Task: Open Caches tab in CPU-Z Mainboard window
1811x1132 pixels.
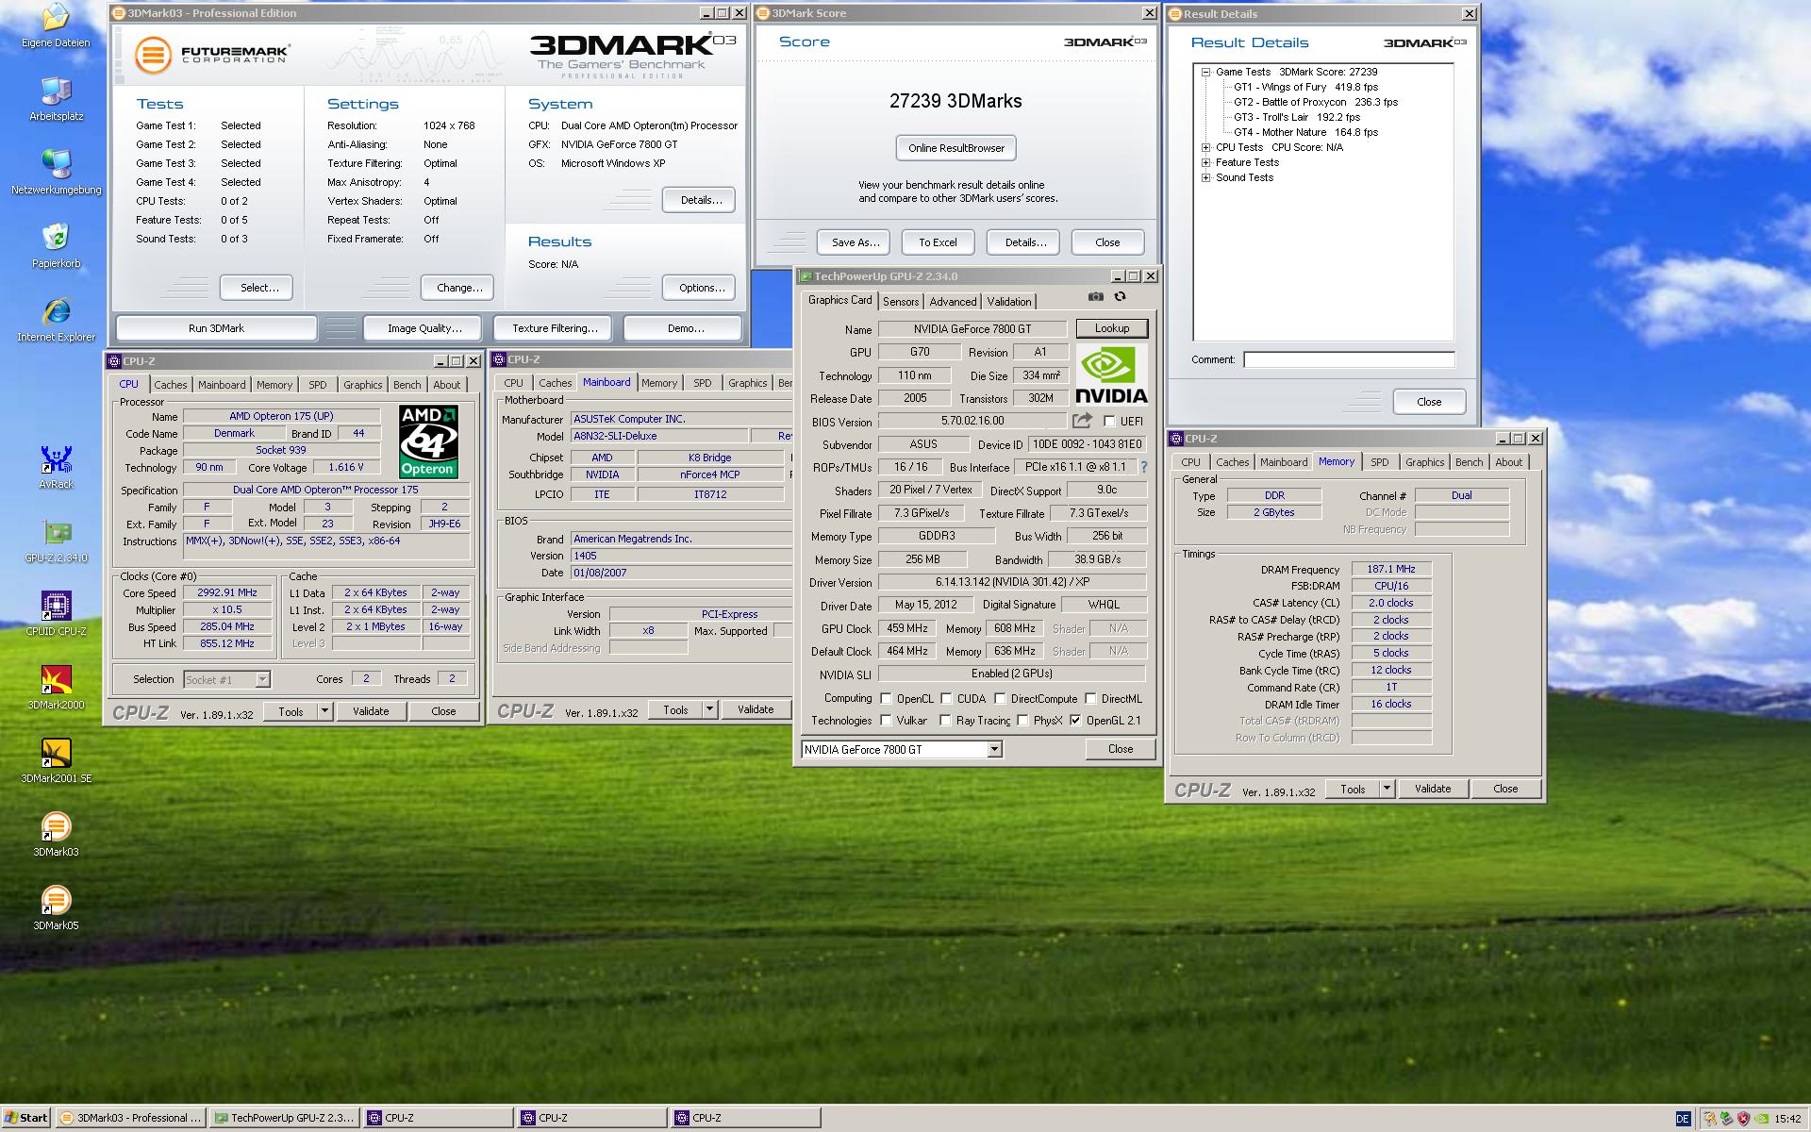Action: point(555,383)
